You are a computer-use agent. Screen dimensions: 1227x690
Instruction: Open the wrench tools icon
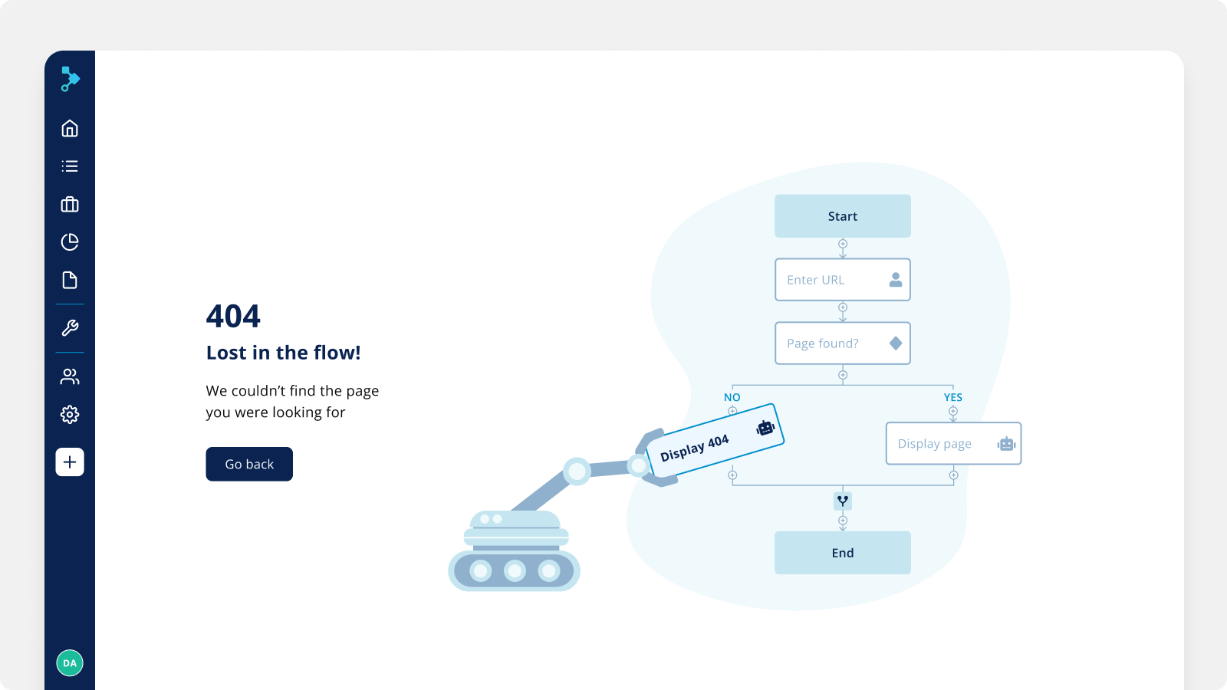pos(70,328)
